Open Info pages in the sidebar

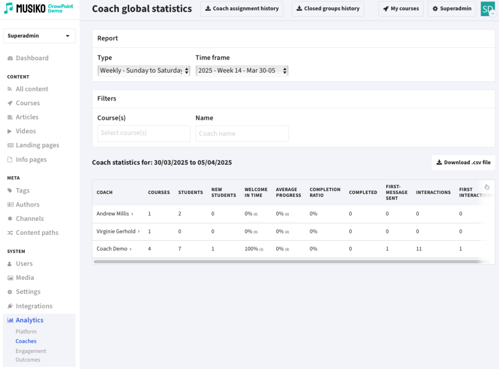point(31,159)
